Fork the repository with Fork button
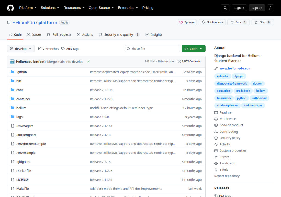This screenshot has height=197, width=281. (x=238, y=22)
